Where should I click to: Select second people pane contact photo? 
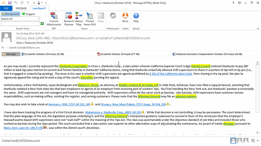pos(240,141)
